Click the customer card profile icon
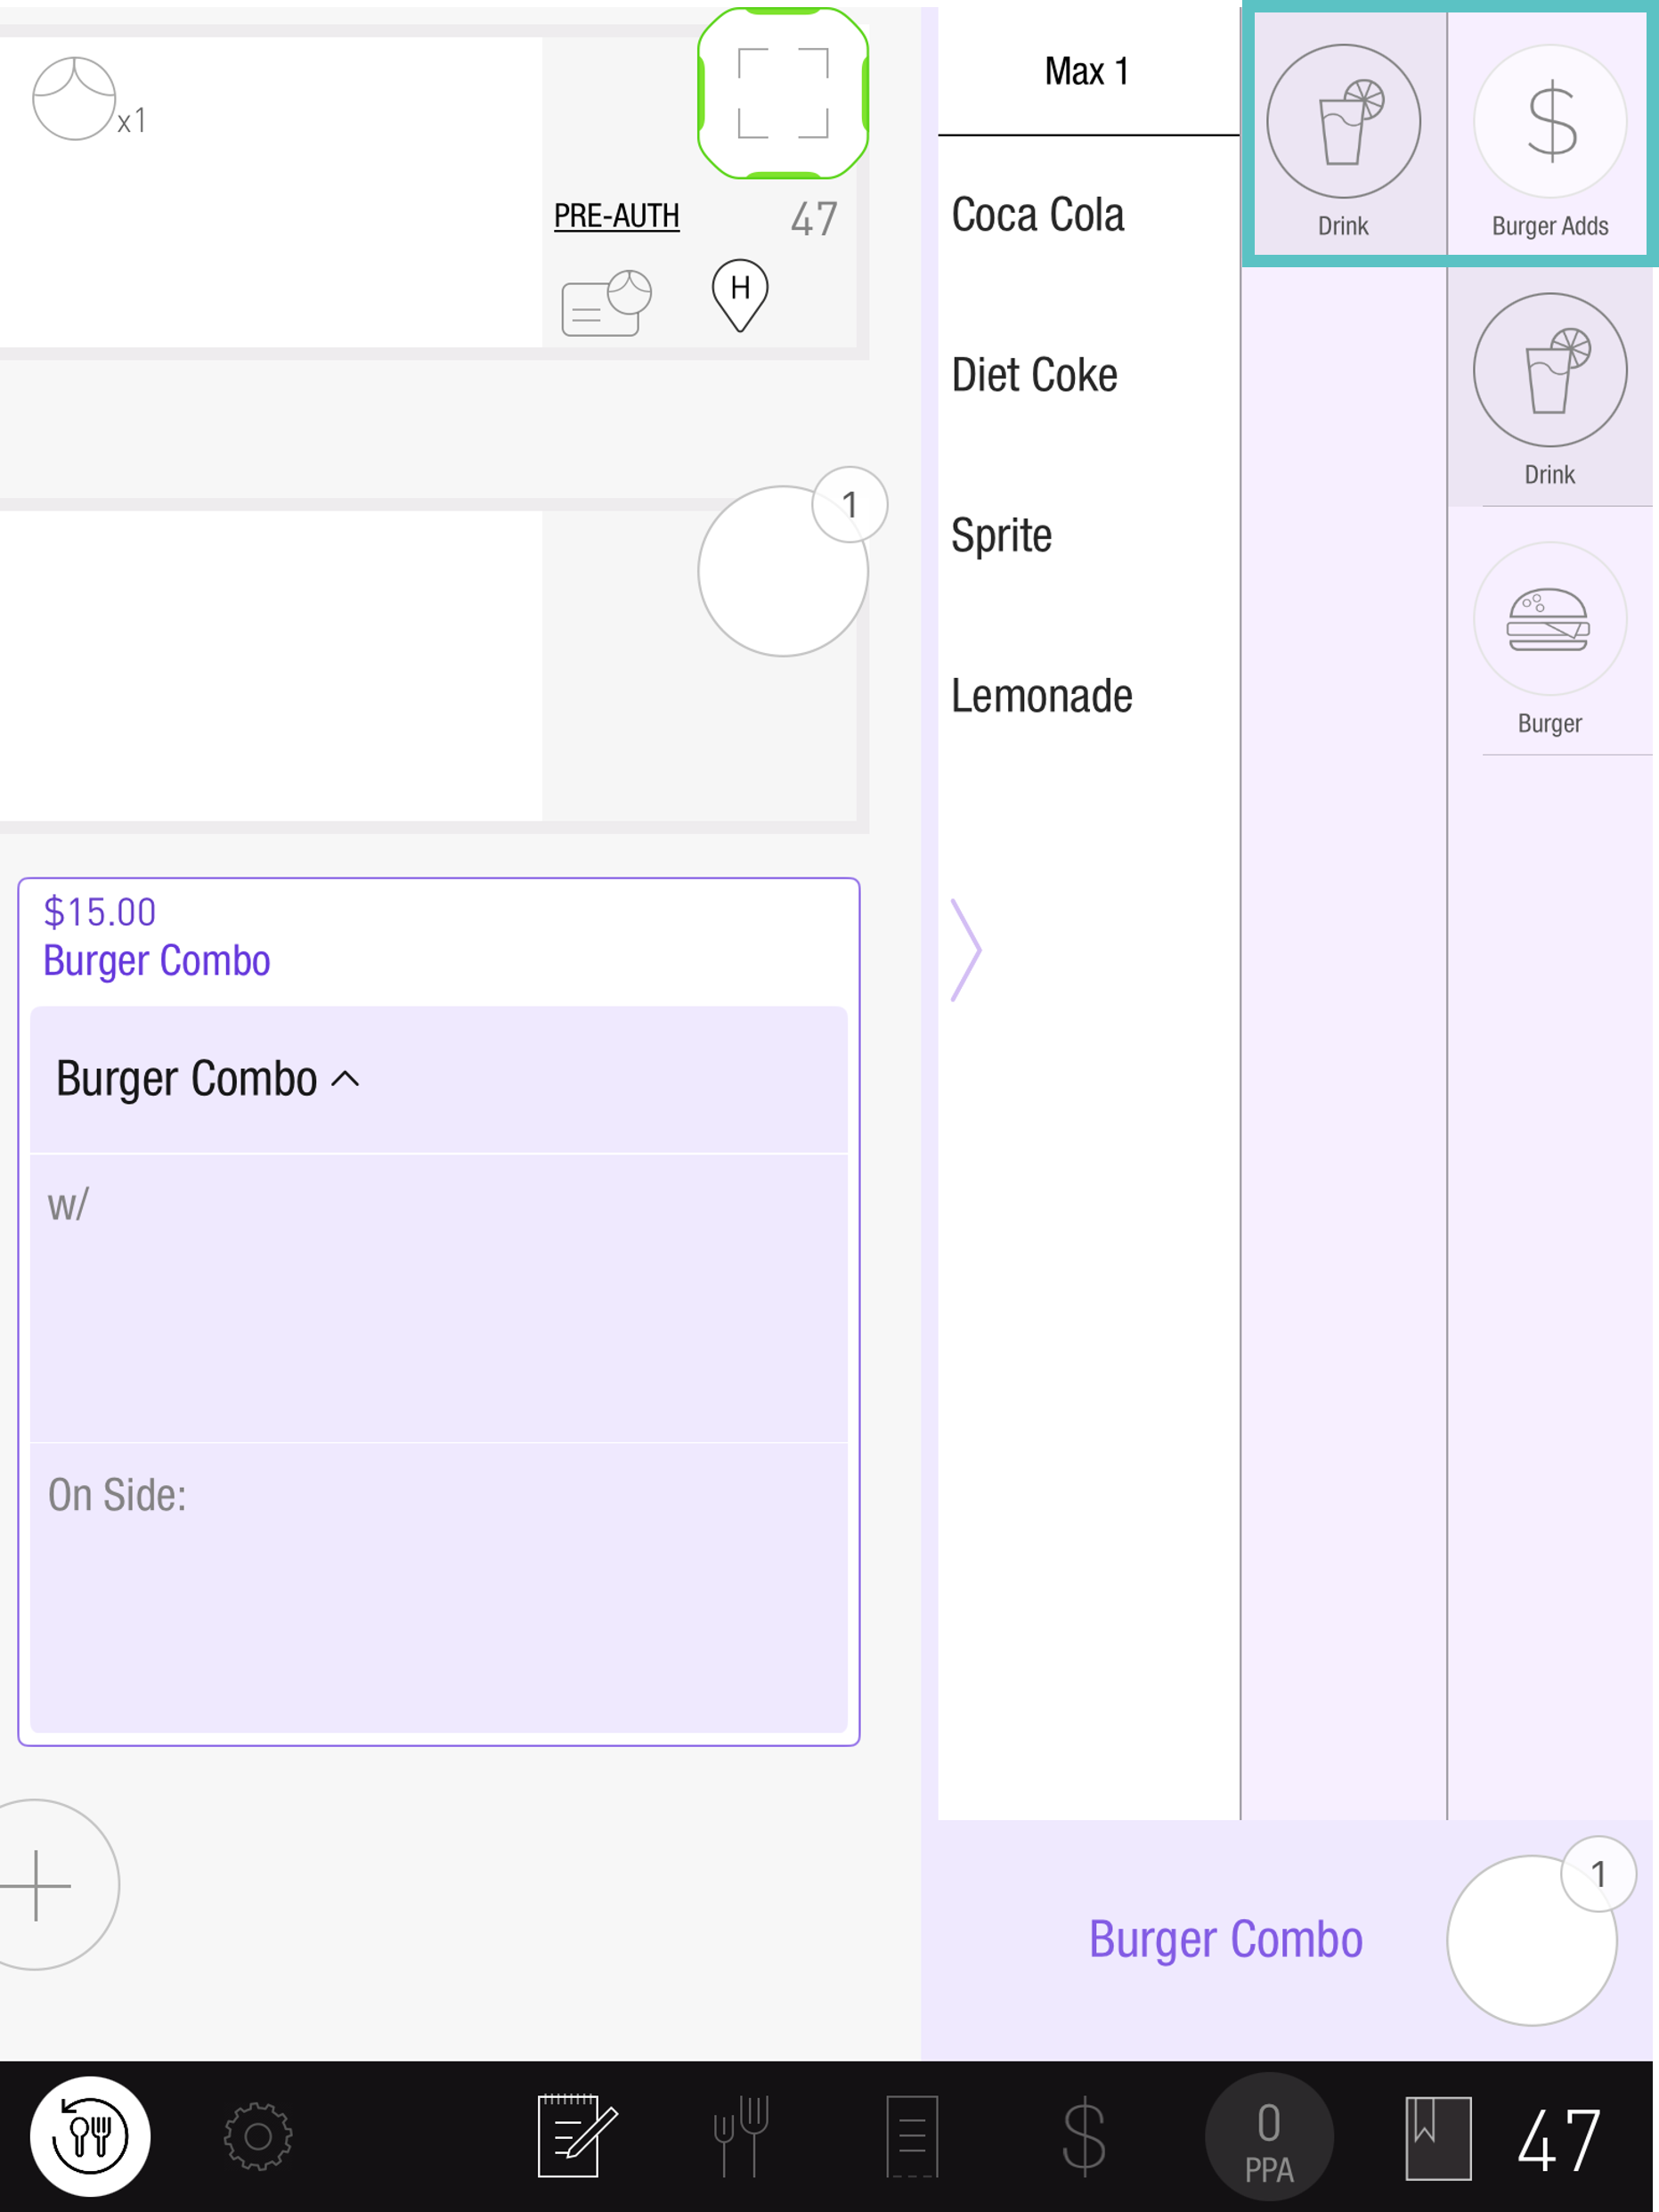1659x2212 pixels. pyautogui.click(x=606, y=303)
